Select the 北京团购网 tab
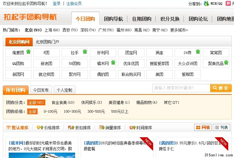The image size is (234, 158). click(19, 42)
